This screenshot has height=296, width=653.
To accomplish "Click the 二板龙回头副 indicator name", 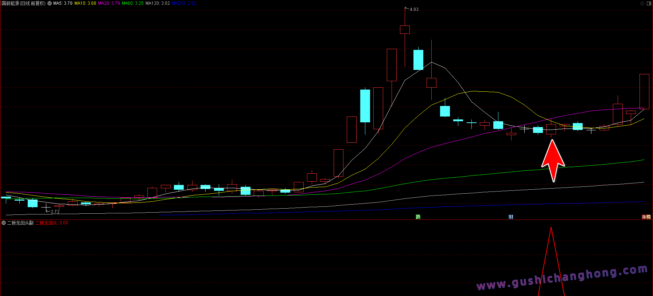I will point(20,223).
